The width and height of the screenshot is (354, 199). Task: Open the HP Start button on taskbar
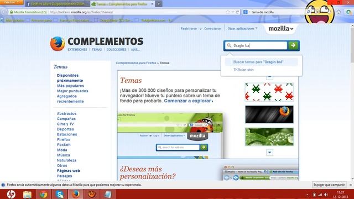11,194
